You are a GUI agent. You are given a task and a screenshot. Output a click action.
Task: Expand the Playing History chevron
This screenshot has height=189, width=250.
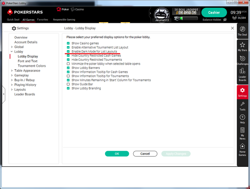tap(12, 85)
